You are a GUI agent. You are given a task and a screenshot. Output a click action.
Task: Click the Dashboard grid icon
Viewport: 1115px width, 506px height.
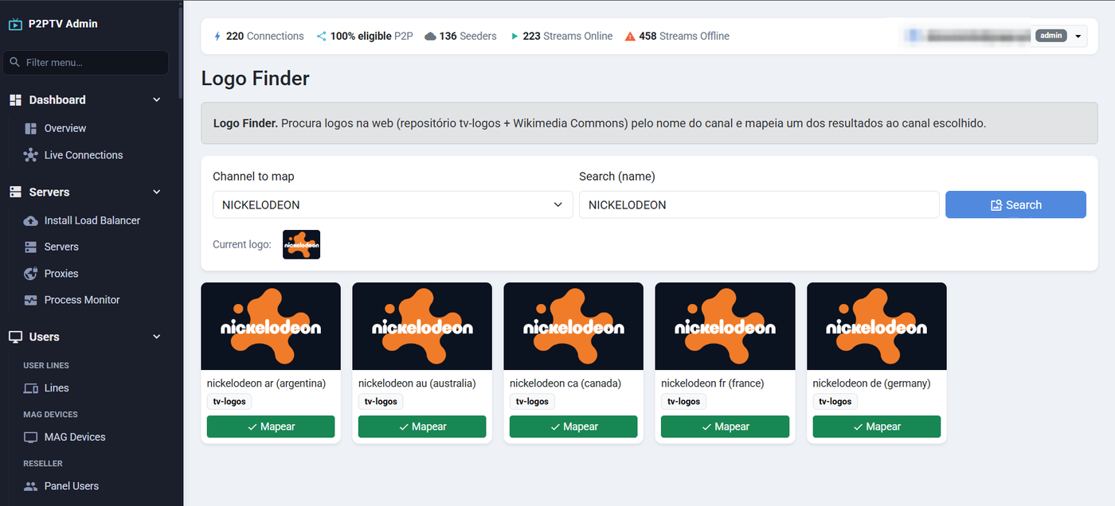pos(15,99)
